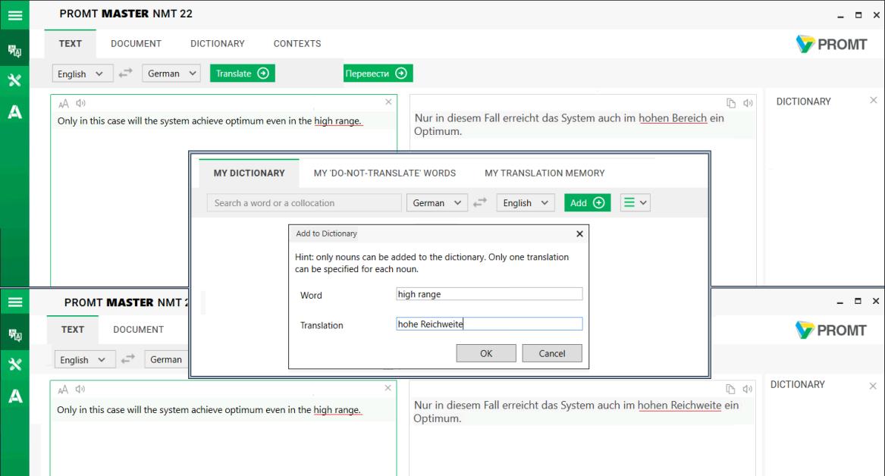Change font size in top source box
Screen dimensions: 885x476
[63, 103]
